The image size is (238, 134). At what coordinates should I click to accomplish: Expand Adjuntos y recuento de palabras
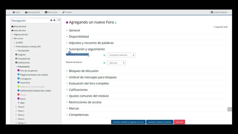[x=91, y=43]
